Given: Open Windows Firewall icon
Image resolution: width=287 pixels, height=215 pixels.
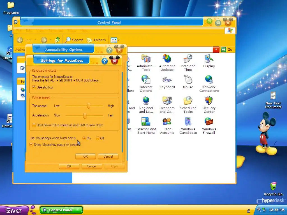Looking at the screenshot, I should [209, 126].
